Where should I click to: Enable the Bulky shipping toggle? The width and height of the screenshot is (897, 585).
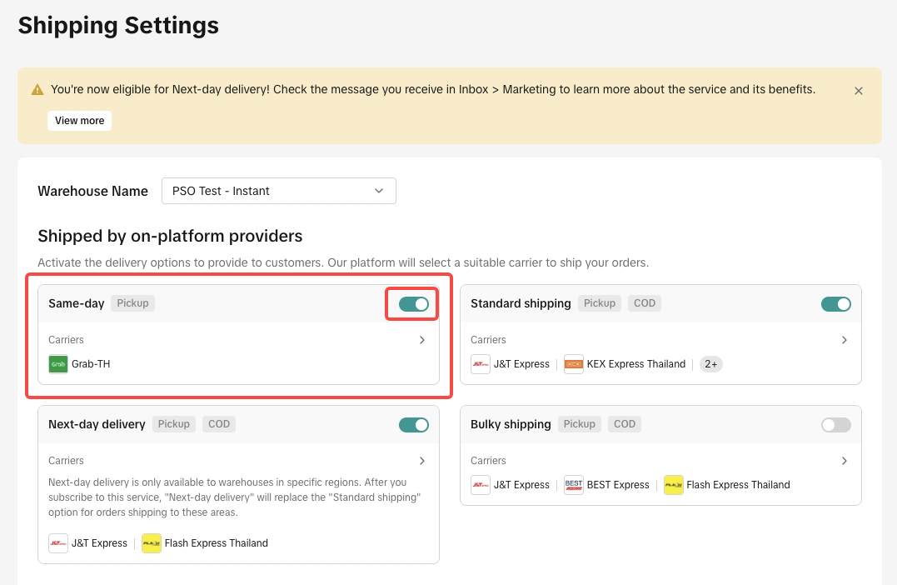coord(836,425)
